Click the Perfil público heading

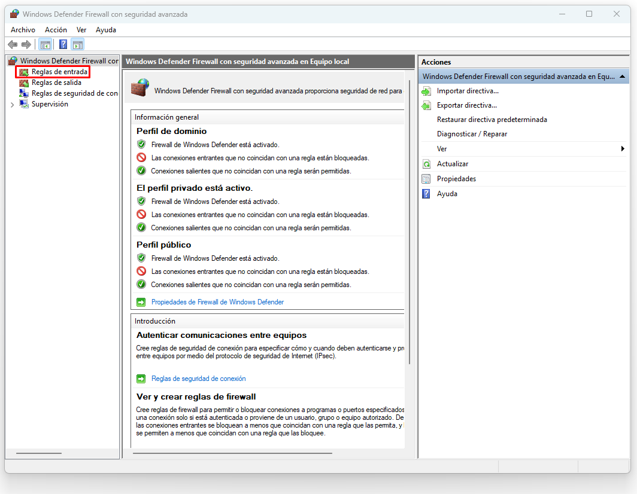pos(163,245)
